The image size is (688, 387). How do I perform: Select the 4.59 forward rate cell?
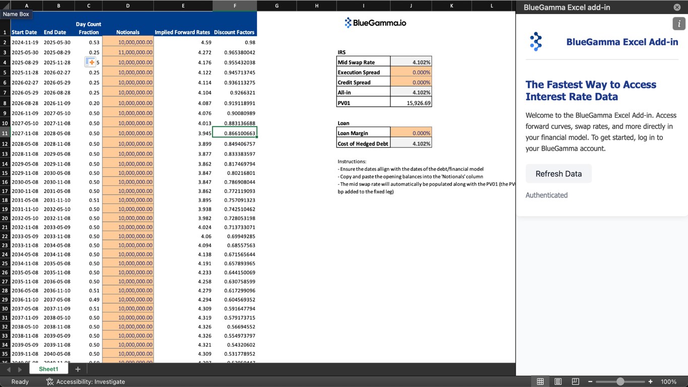coord(183,42)
